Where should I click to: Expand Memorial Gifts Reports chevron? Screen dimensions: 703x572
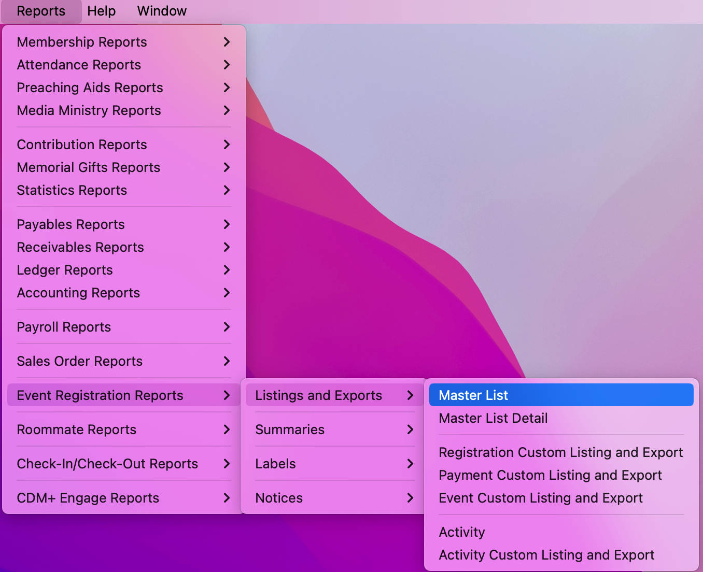[x=227, y=167]
